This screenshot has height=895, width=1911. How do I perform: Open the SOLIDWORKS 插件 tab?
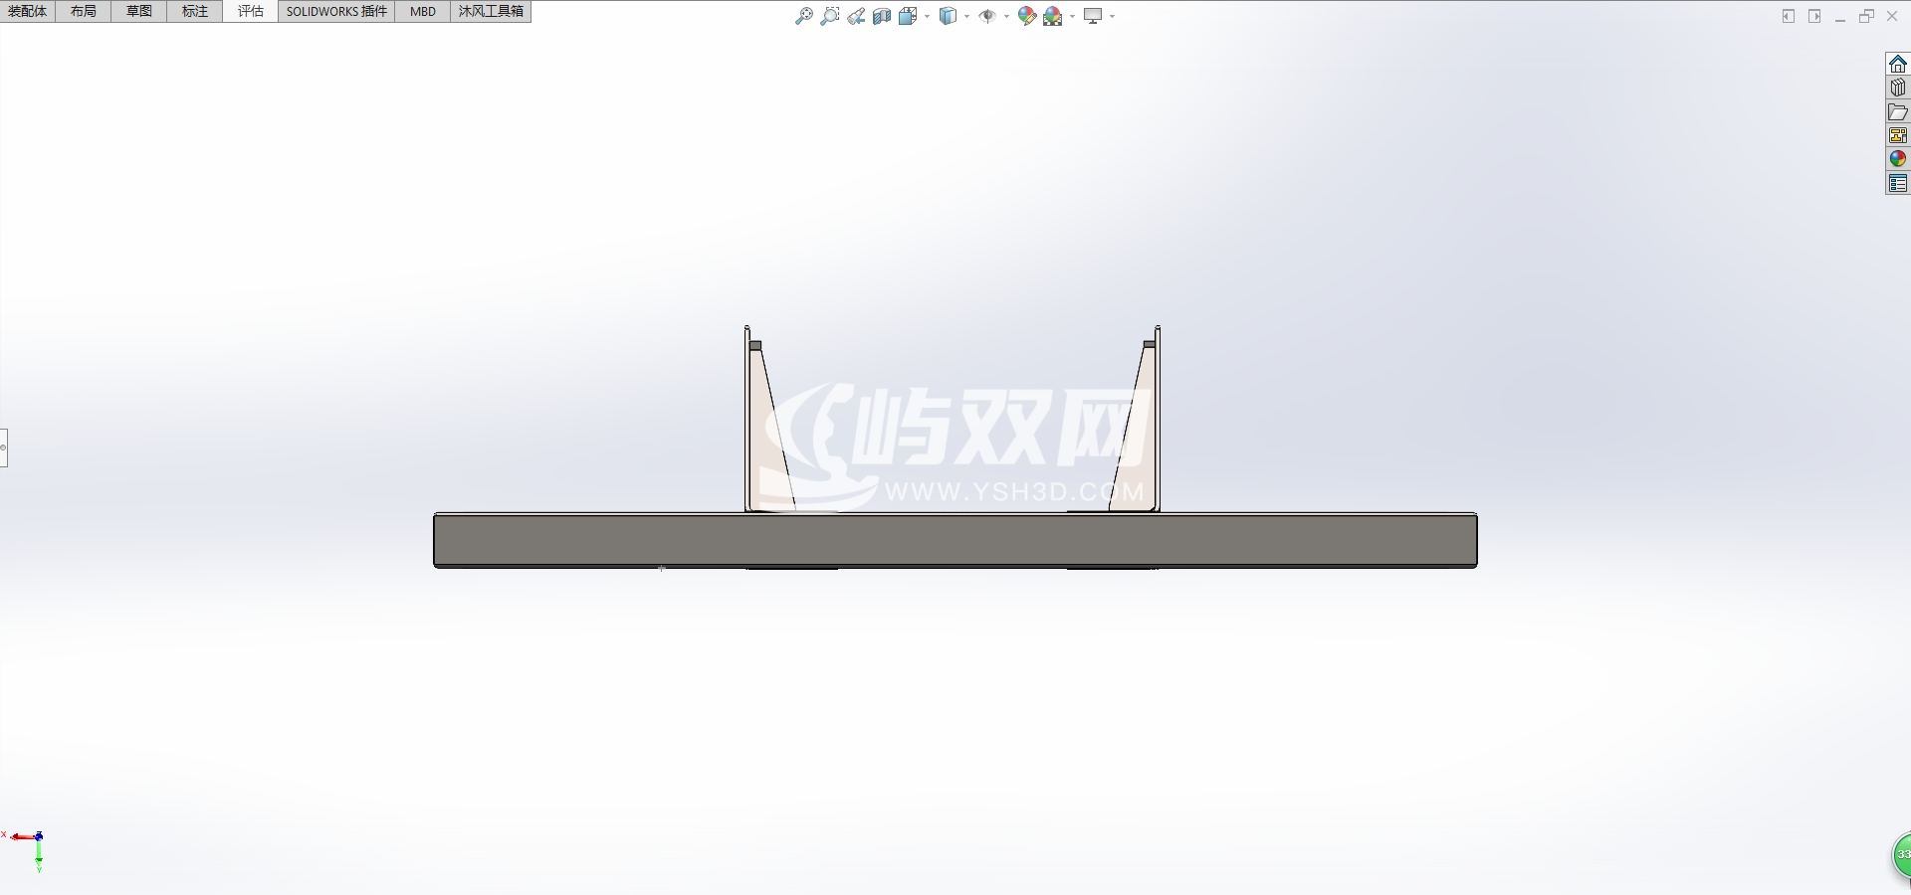click(336, 11)
